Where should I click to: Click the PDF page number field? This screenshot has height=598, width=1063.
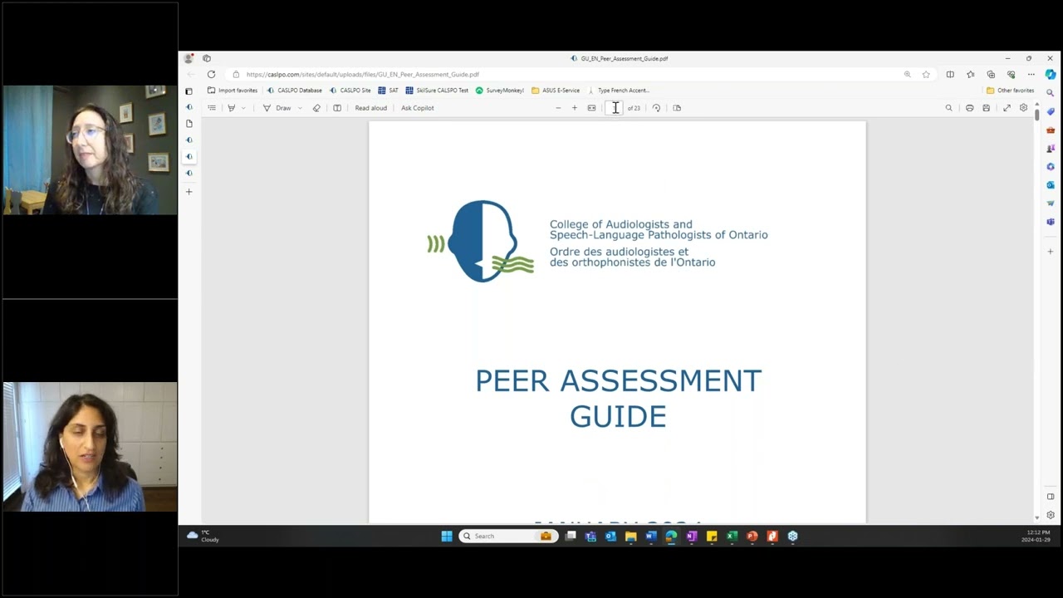coord(615,108)
